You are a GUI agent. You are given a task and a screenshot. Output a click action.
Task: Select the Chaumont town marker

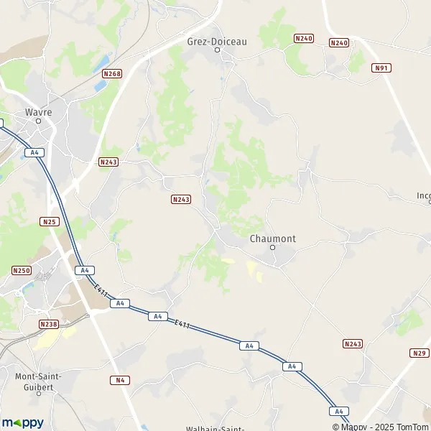[x=272, y=247]
